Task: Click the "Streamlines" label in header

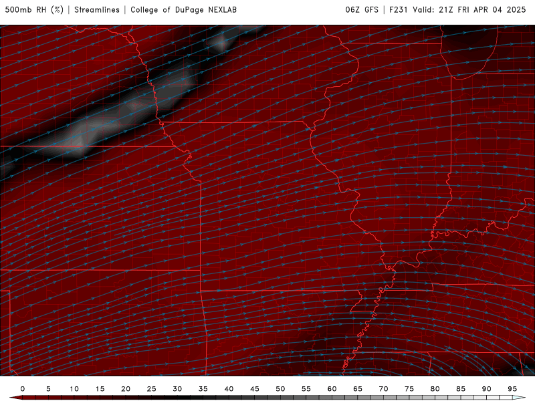Action: 97,10
